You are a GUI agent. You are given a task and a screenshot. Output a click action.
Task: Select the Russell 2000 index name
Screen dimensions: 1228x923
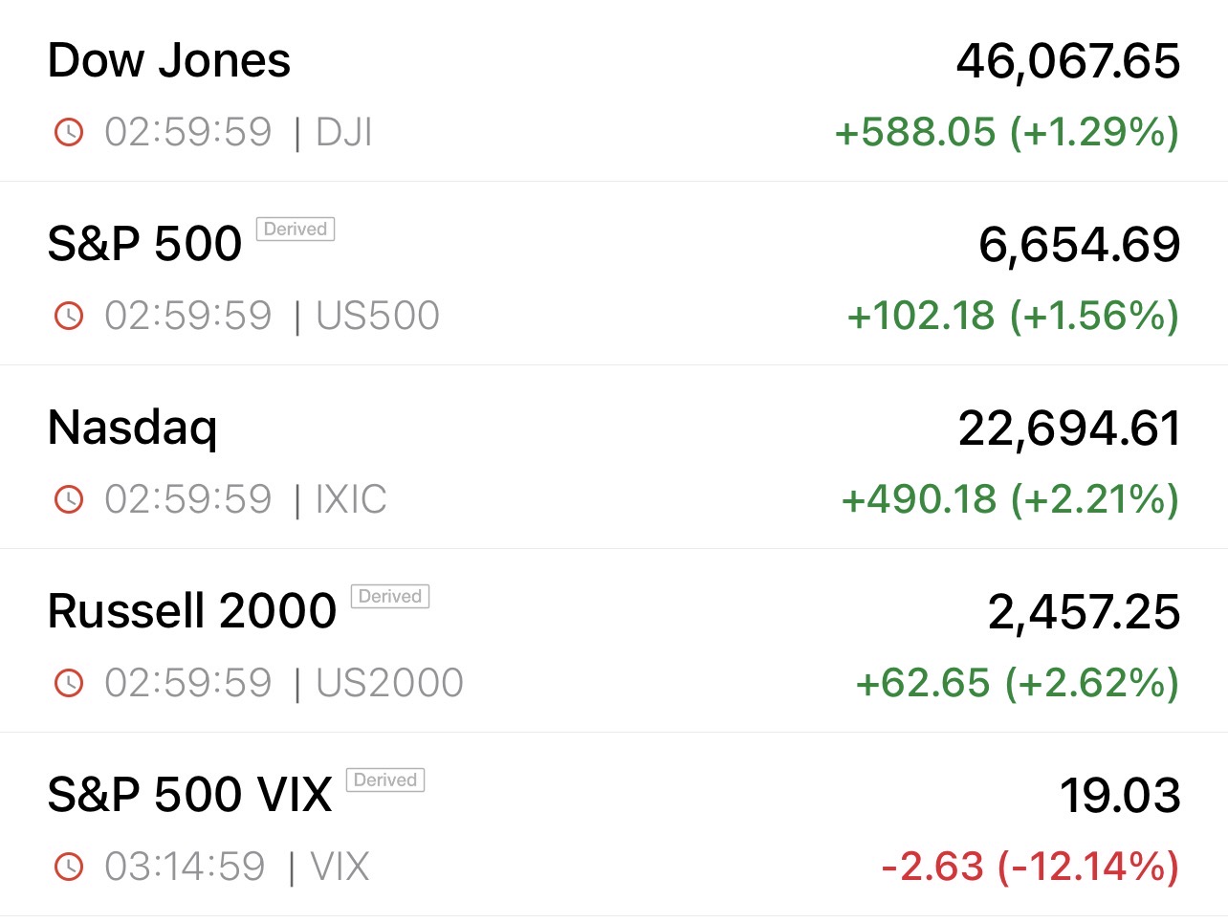[x=192, y=611]
